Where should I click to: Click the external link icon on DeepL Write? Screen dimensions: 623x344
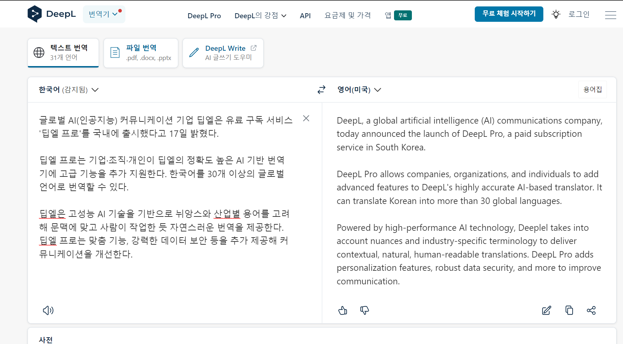pyautogui.click(x=254, y=48)
